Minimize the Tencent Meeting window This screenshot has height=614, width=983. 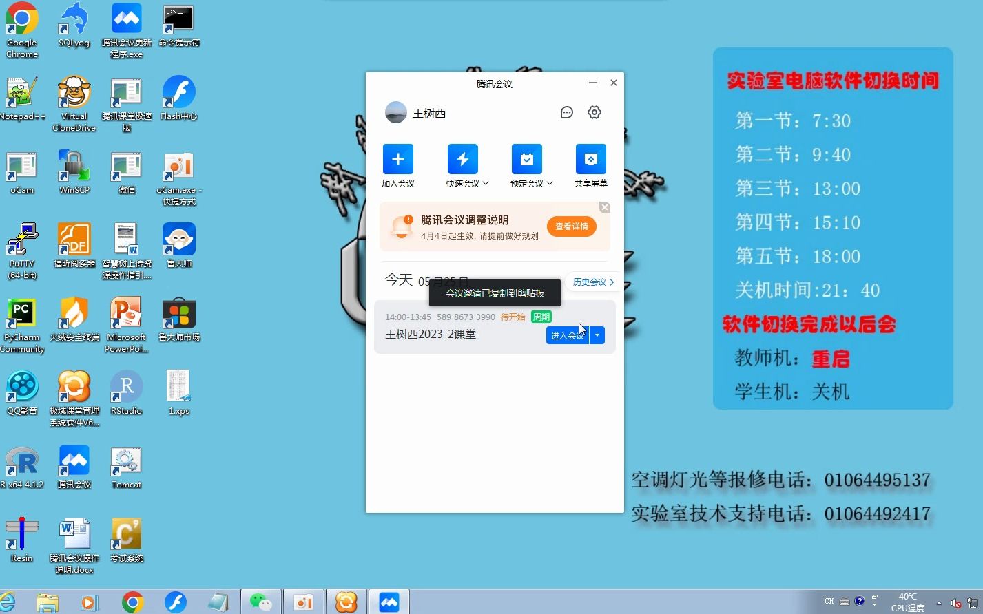tap(592, 83)
